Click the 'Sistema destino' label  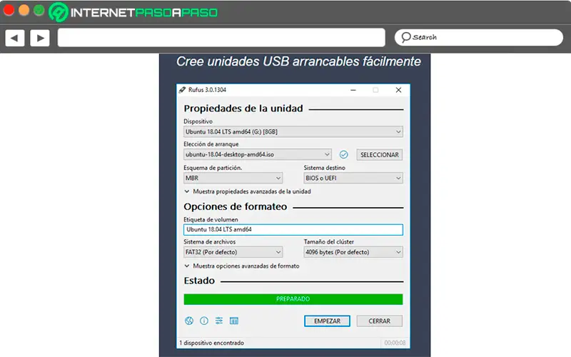(x=325, y=168)
